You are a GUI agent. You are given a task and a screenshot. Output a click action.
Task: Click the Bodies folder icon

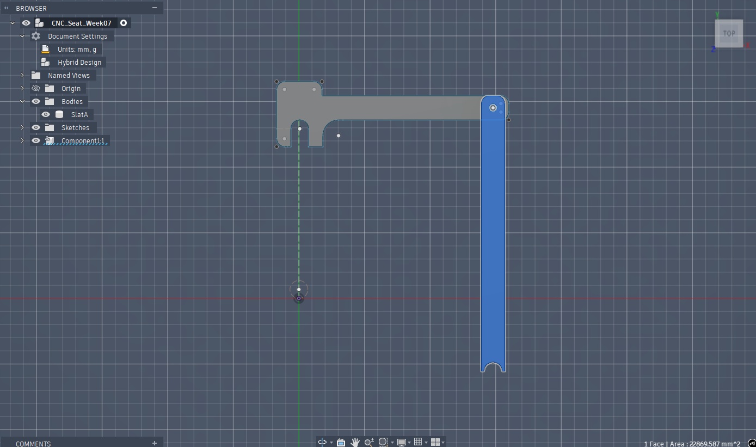coord(50,101)
